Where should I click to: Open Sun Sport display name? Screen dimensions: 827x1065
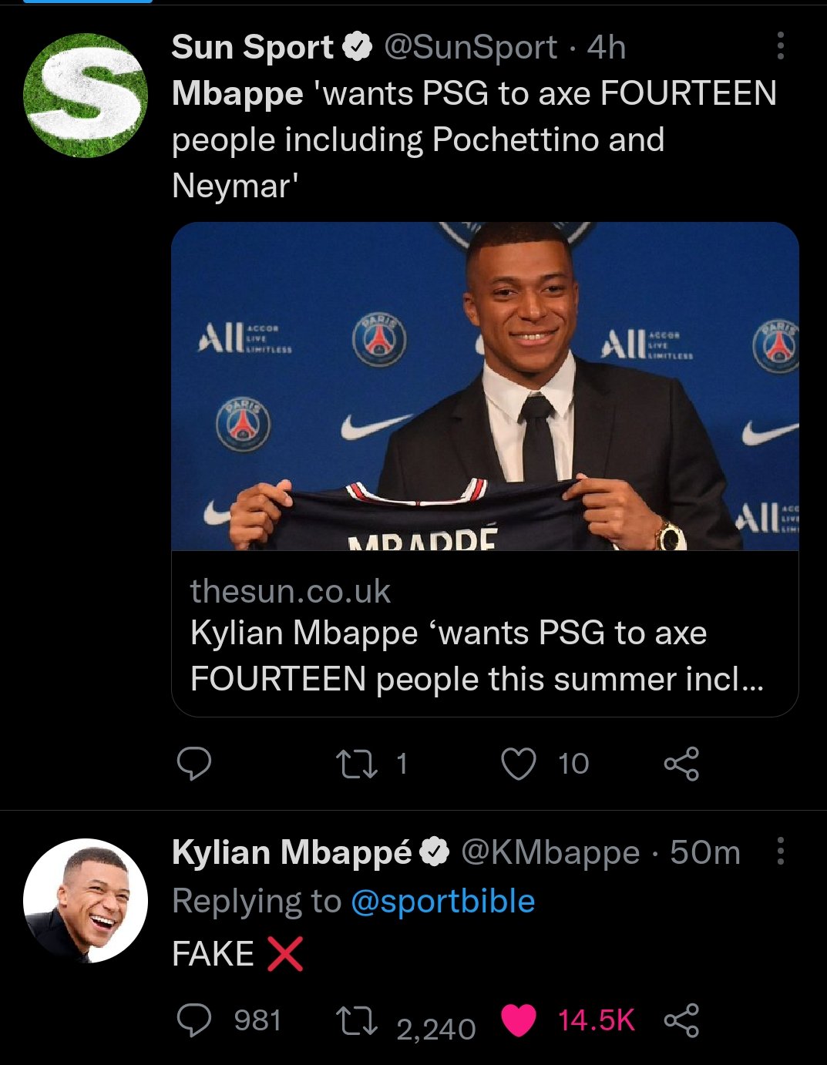pyautogui.click(x=252, y=47)
